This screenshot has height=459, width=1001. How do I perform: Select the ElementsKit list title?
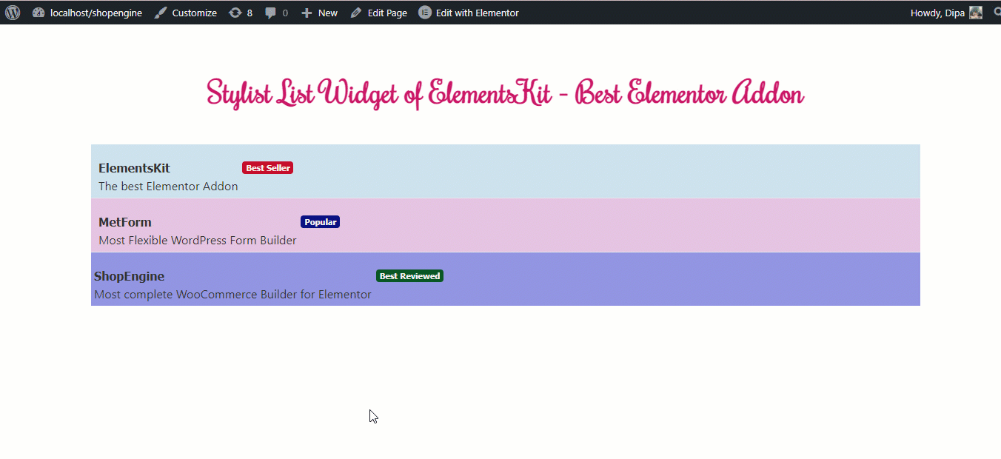click(134, 168)
